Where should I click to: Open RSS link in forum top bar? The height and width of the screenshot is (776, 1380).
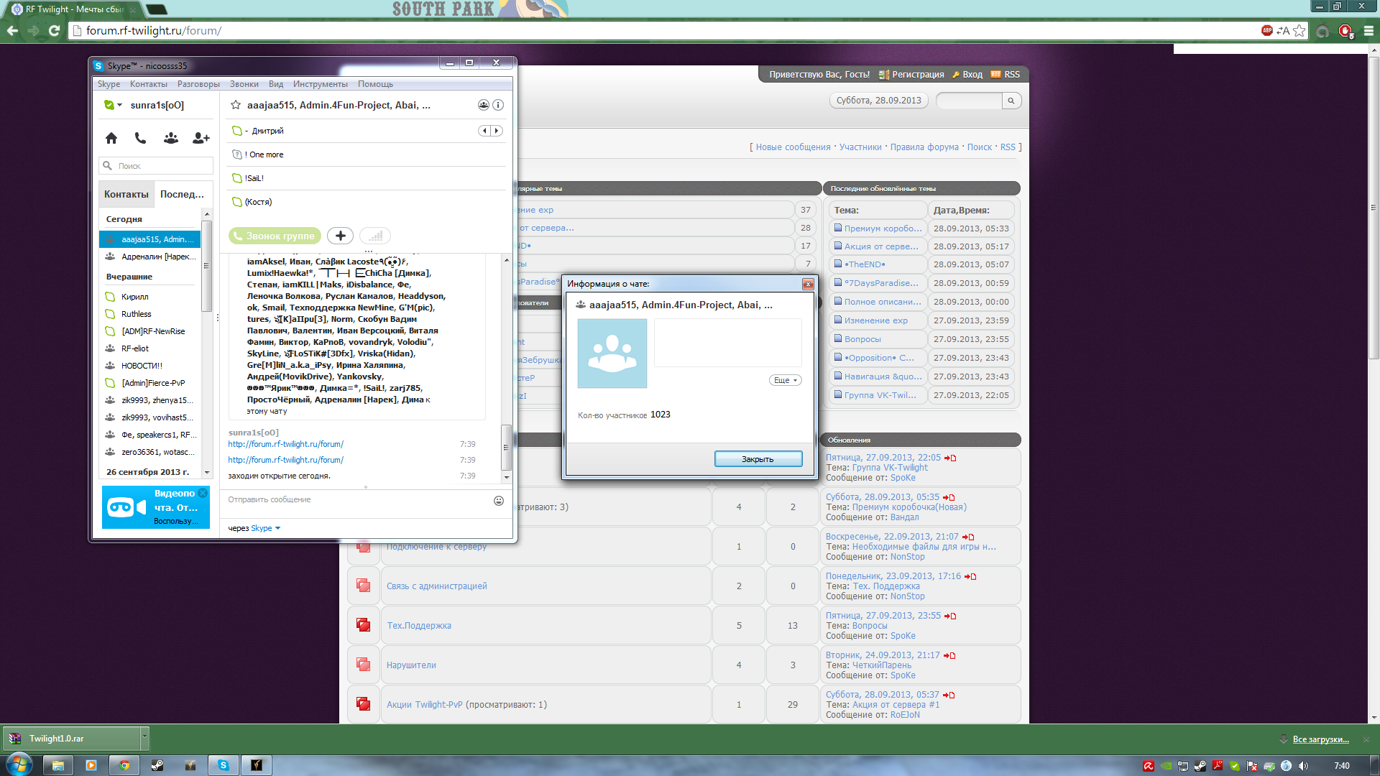tap(1012, 75)
